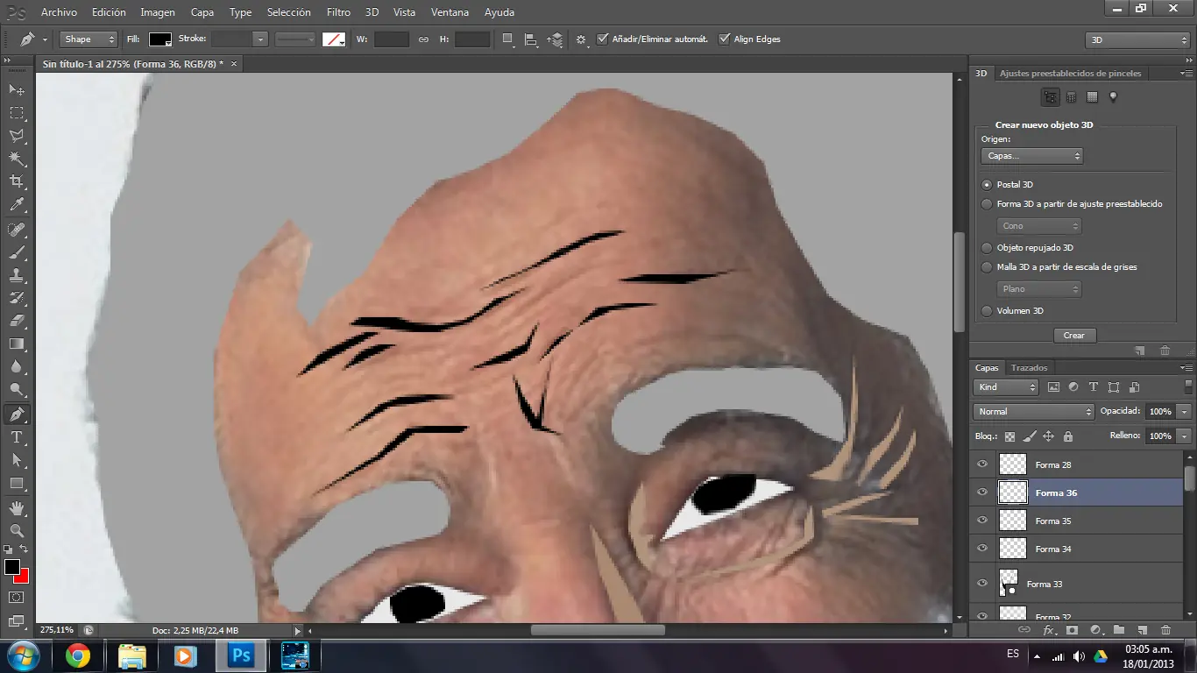Screen dimensions: 1197x673
Task: Open path arrangement options
Action: pos(555,39)
